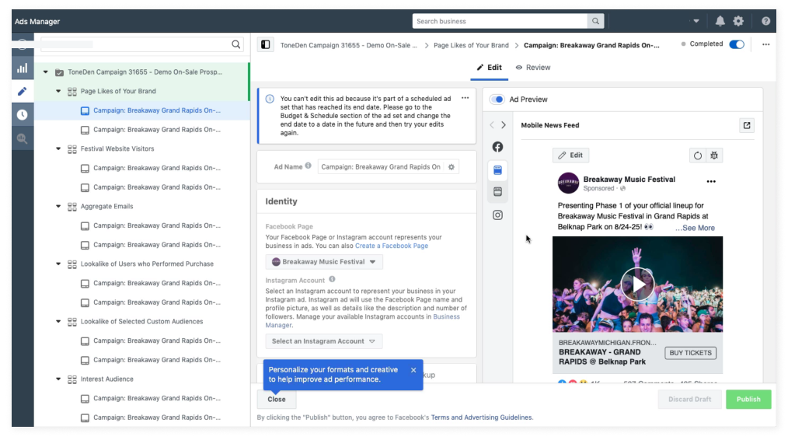Expand the post text with See More
The width and height of the screenshot is (788, 440).
pyautogui.click(x=695, y=228)
